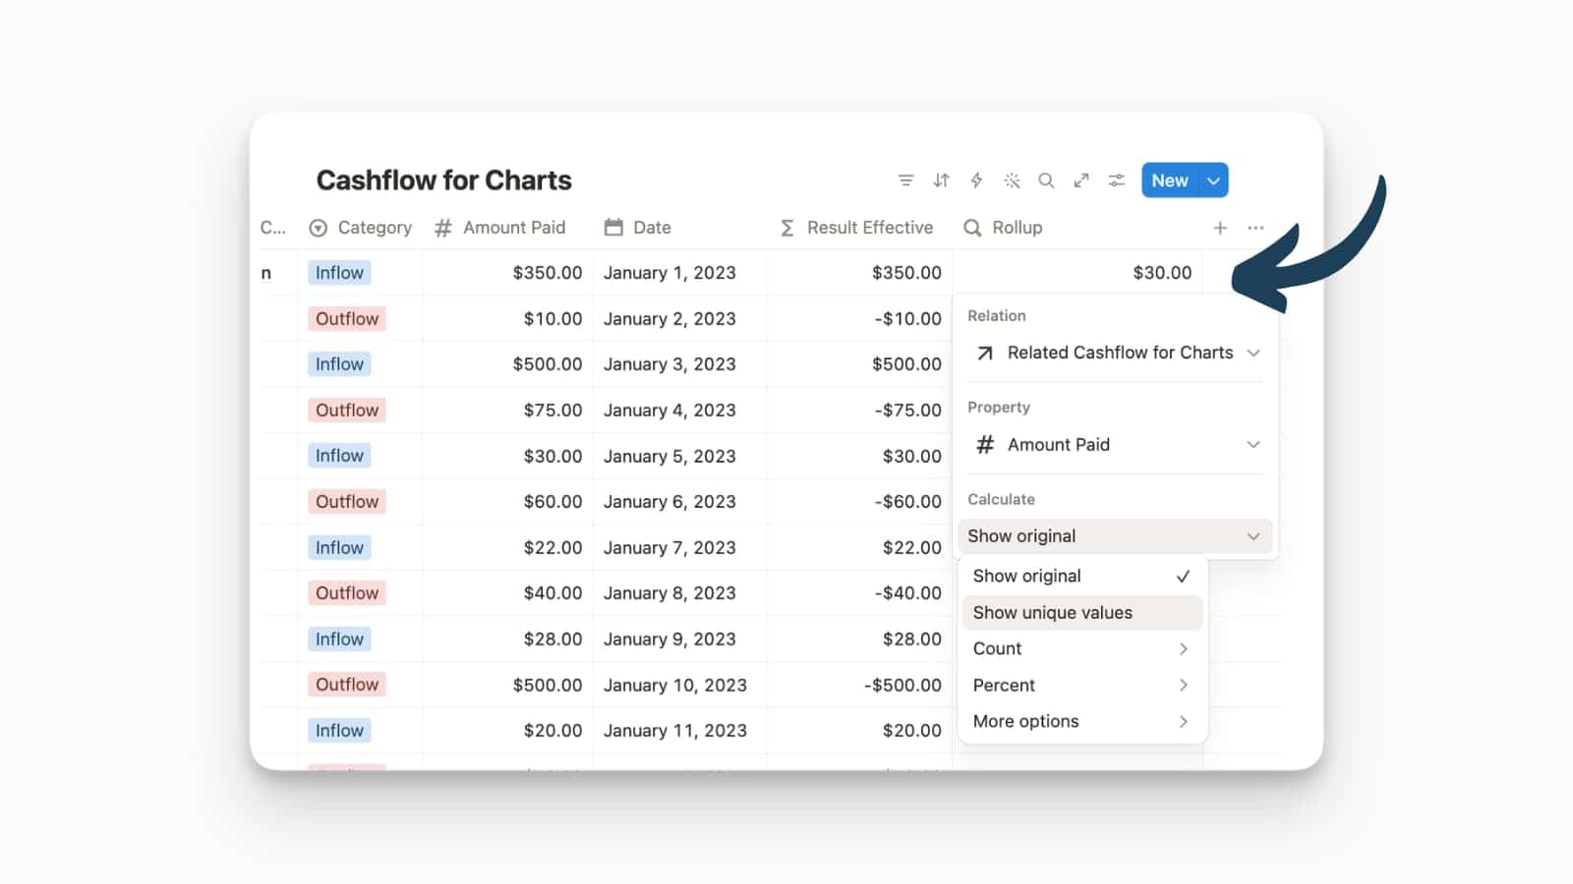Image resolution: width=1573 pixels, height=884 pixels.
Task: Click the Inflow tag for January 5
Action: [x=339, y=456]
